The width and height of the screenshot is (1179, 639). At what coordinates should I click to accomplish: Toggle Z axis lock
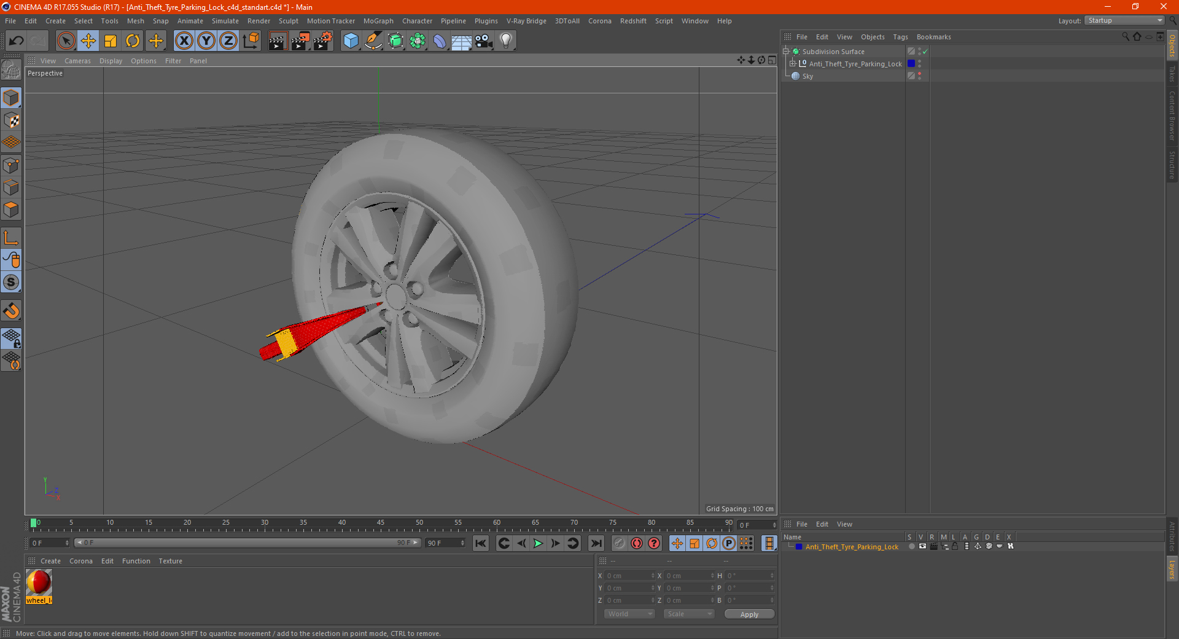coord(228,41)
